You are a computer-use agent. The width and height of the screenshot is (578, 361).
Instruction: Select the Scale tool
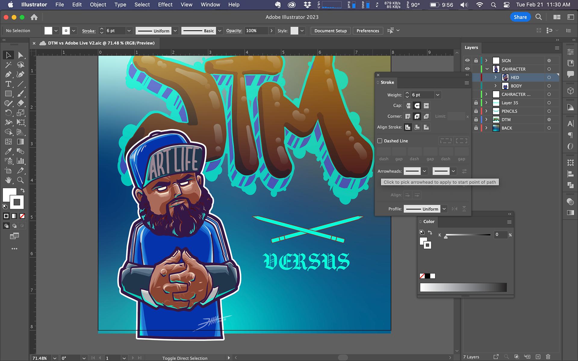20,113
